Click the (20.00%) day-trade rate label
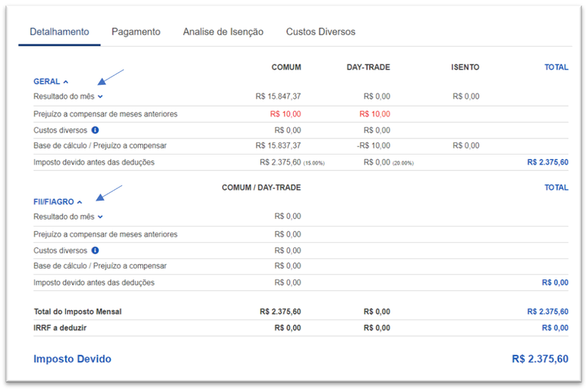Image resolution: width=588 pixels, height=389 pixels. pyautogui.click(x=403, y=163)
